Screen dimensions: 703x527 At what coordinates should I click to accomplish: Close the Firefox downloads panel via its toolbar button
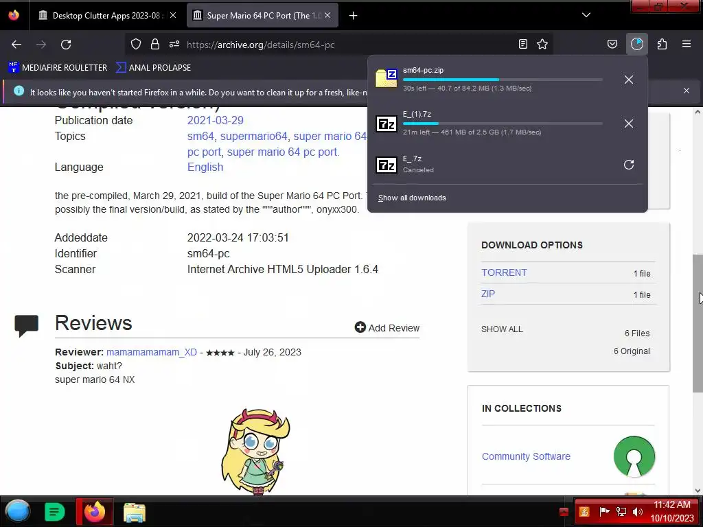(637, 44)
